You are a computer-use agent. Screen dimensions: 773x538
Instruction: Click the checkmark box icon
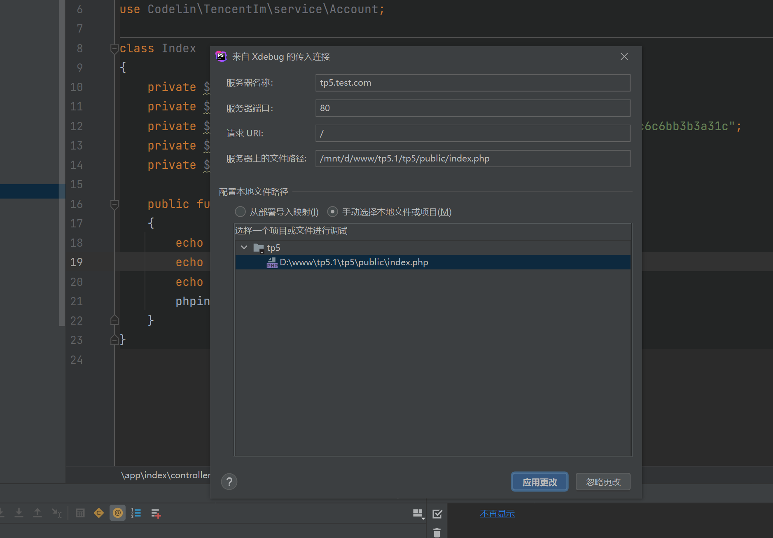(x=437, y=514)
